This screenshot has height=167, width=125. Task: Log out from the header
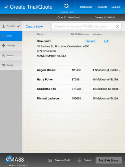116,7
